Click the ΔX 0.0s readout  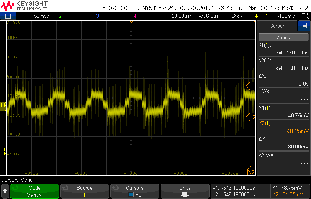tap(304, 84)
